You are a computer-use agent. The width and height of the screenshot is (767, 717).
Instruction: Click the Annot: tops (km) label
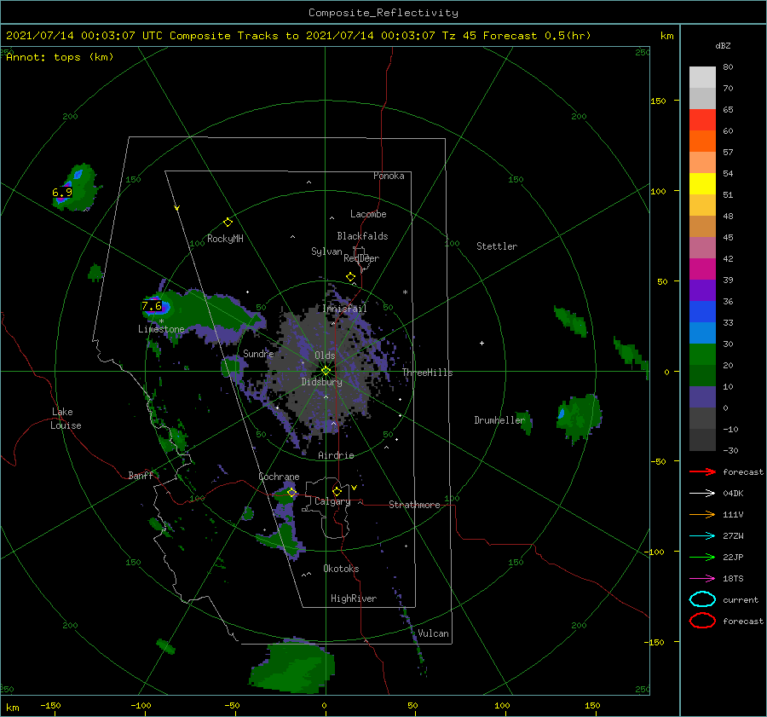[x=60, y=57]
